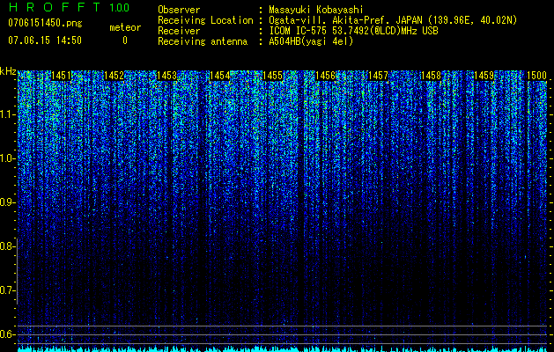Click the 1452 time marker

114,76
